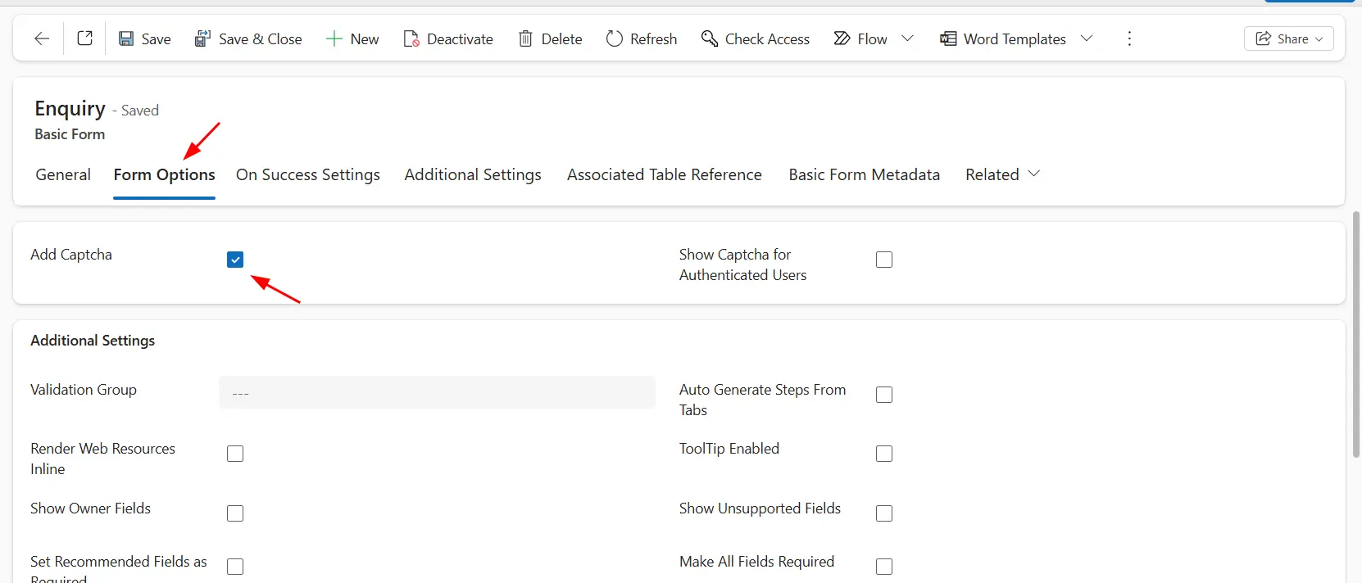Click the Delete trash can icon
Image resolution: width=1362 pixels, height=583 pixels.
[x=525, y=38]
